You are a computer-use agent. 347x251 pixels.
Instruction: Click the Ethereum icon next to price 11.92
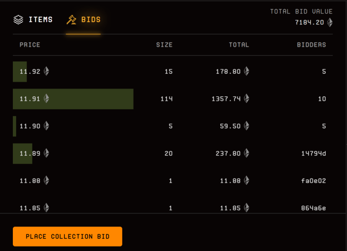[x=46, y=71]
